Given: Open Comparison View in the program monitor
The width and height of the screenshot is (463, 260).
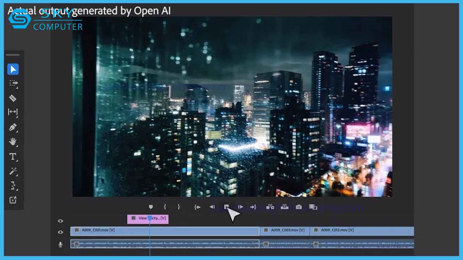Looking at the screenshot, I should click(x=313, y=207).
